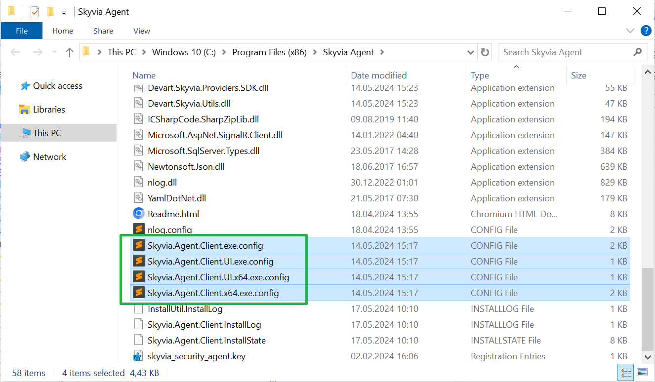
Task: Open the File menu
Action: click(22, 30)
